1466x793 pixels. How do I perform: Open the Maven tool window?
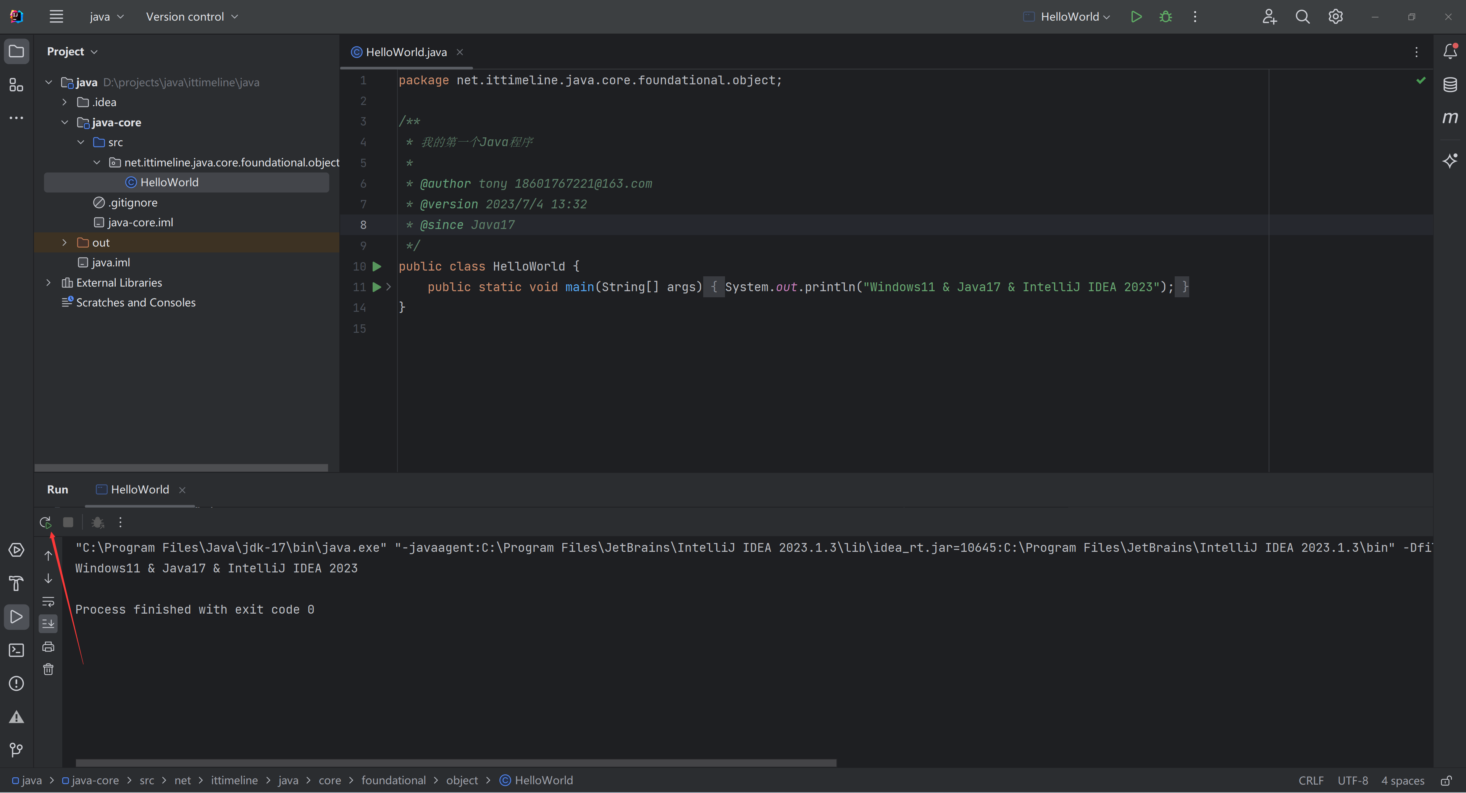tap(1450, 118)
